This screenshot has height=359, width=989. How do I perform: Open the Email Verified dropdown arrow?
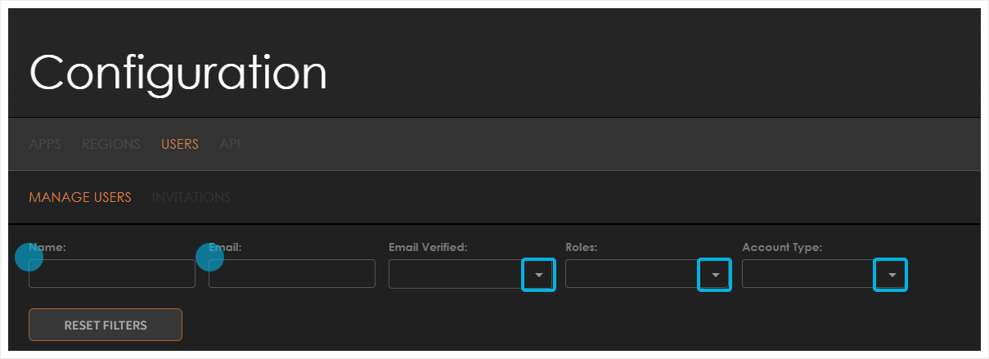539,275
